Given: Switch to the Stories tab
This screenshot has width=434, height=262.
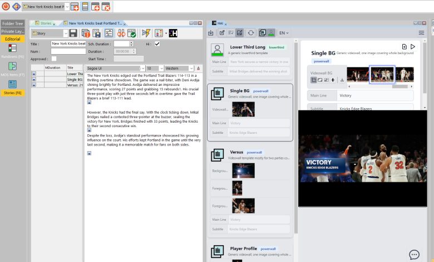Looking at the screenshot, I should tap(45, 23).
